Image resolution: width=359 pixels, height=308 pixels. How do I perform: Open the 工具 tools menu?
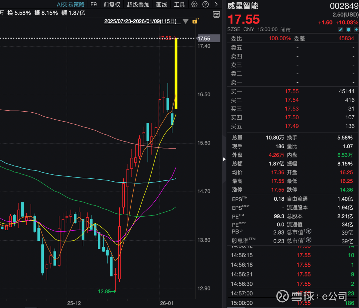click(x=179, y=5)
